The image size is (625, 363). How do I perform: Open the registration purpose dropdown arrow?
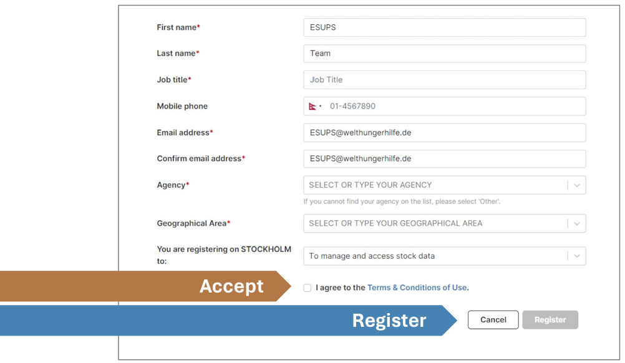click(x=577, y=256)
